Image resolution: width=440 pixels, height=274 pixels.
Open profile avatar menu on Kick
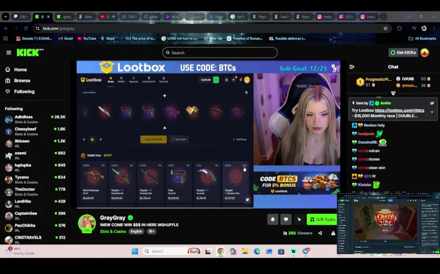tap(424, 53)
